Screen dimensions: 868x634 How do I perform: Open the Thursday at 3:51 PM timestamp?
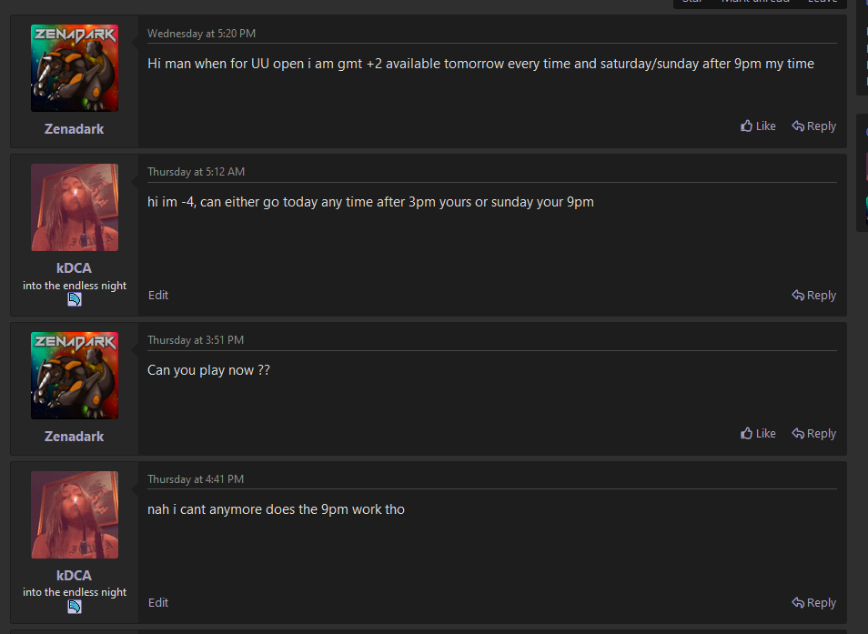point(196,340)
